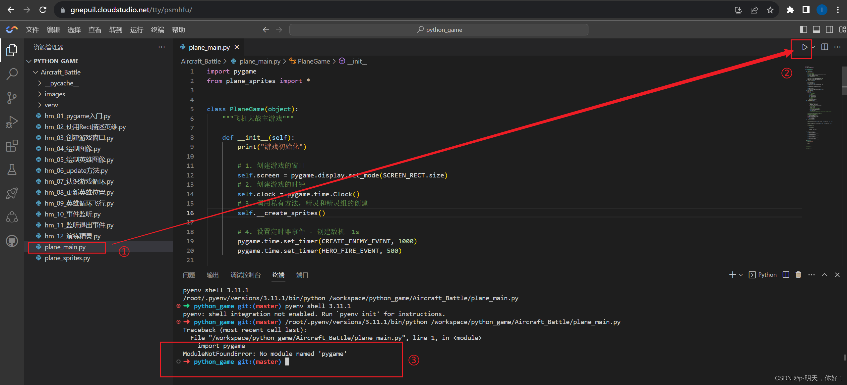This screenshot has width=847, height=385.
Task: Open plane_sprites.py file
Action: pos(66,258)
